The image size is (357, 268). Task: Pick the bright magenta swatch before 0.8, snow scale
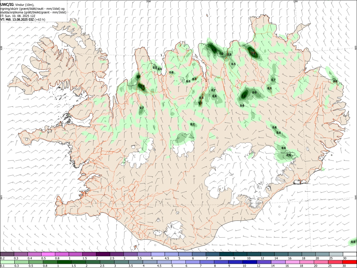[x=48, y=254]
